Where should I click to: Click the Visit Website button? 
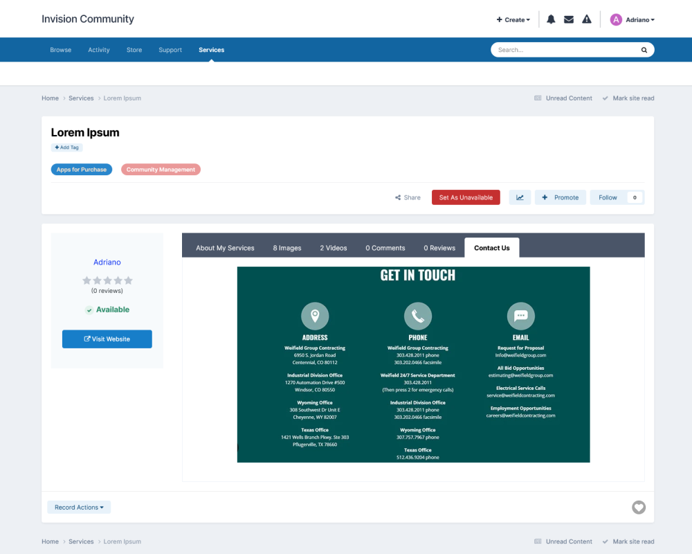point(107,339)
